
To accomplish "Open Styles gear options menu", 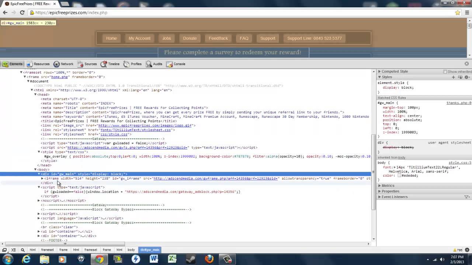I will (x=467, y=77).
